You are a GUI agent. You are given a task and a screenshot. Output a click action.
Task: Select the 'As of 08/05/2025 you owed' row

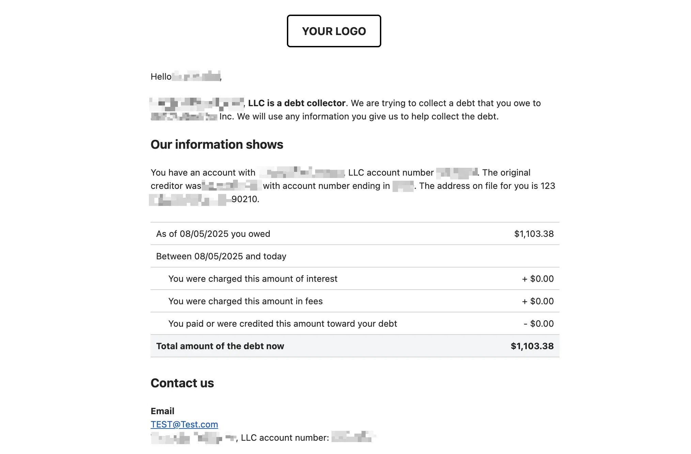pos(355,234)
